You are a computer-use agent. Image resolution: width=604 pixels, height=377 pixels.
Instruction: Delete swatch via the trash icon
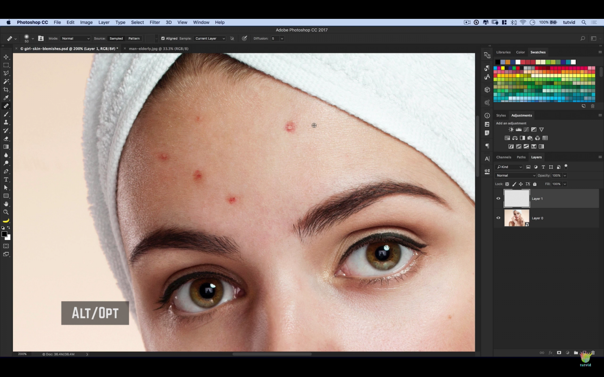point(593,106)
